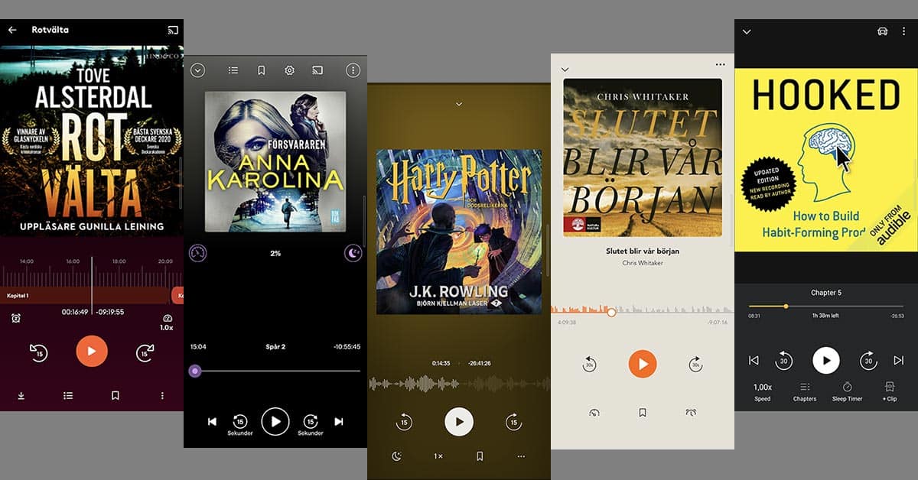Collapse the Audible Hooked player chevron
The width and height of the screenshot is (918, 480).
747,31
